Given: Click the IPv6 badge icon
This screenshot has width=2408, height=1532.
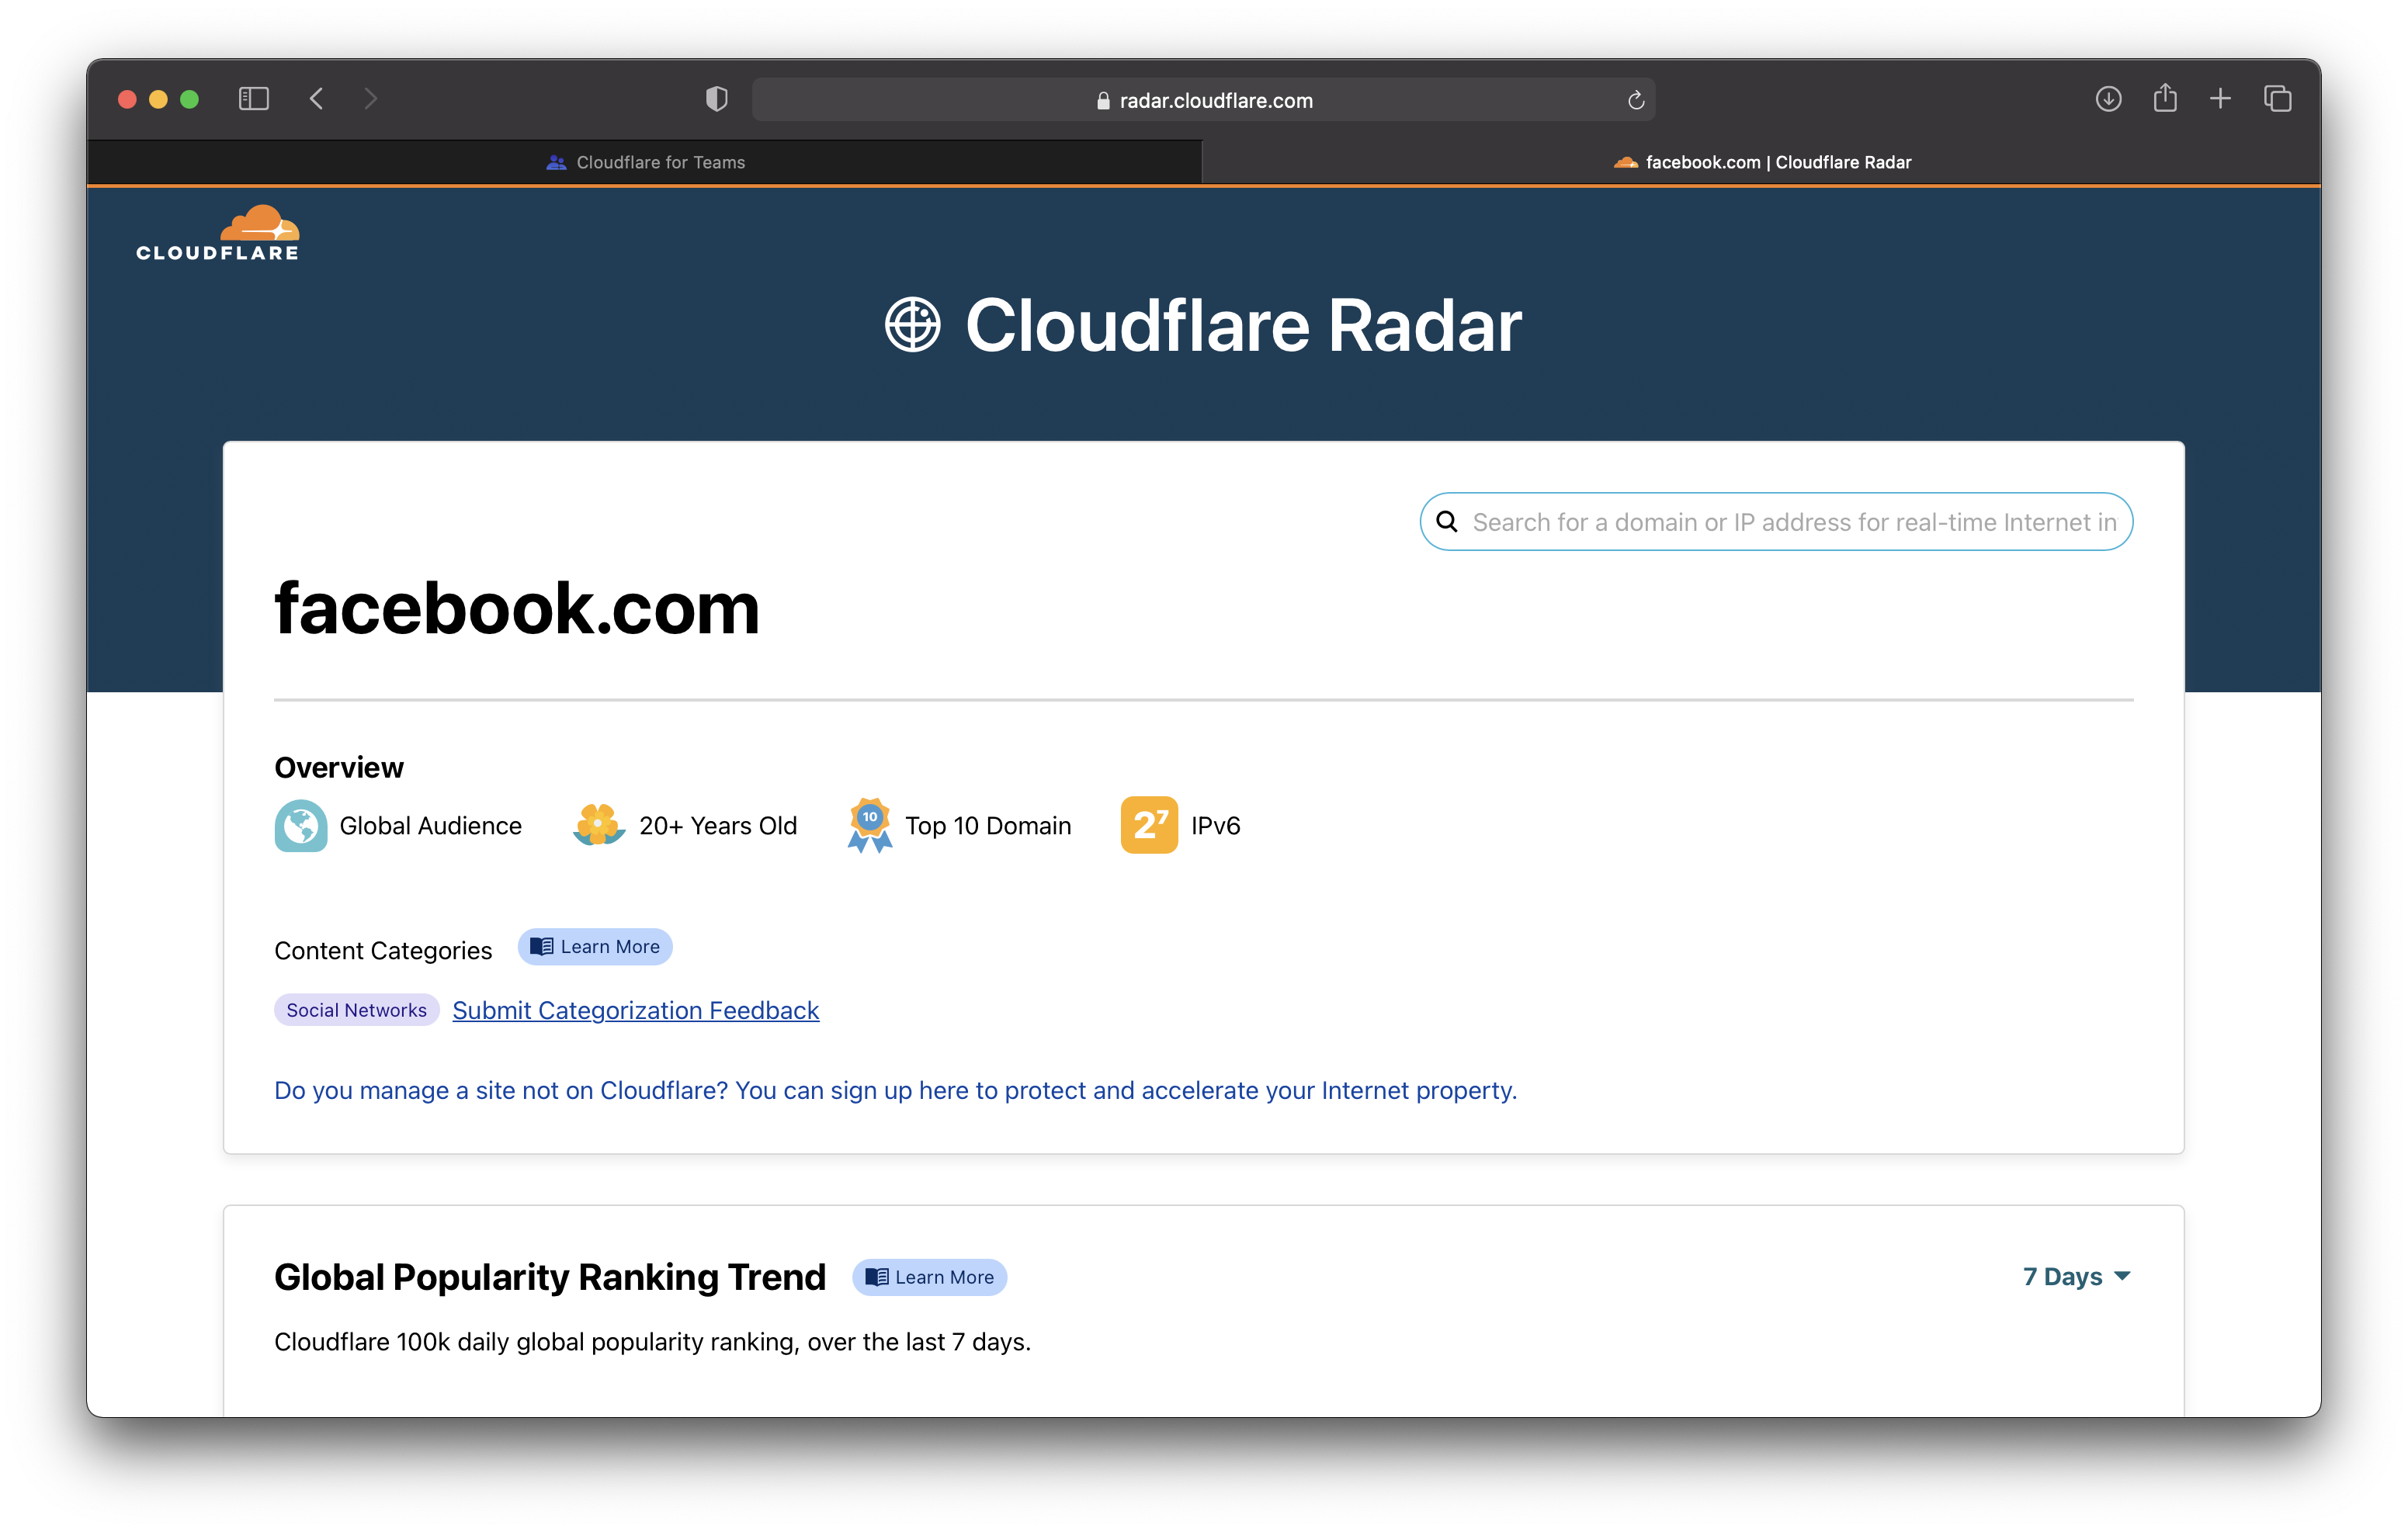Looking at the screenshot, I should (1148, 825).
